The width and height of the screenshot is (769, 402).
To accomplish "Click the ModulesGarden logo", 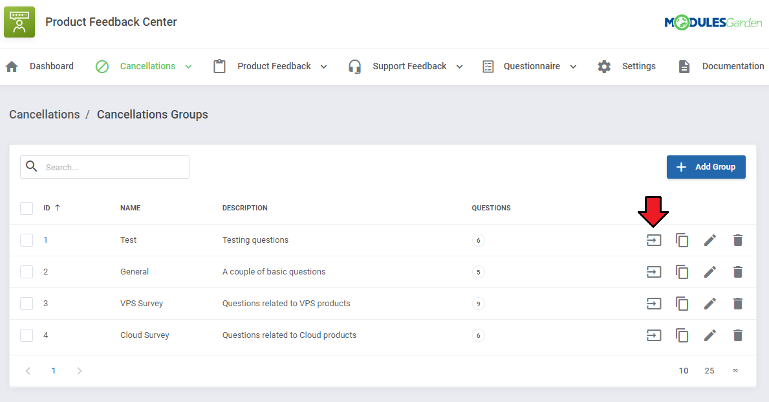I will point(713,22).
